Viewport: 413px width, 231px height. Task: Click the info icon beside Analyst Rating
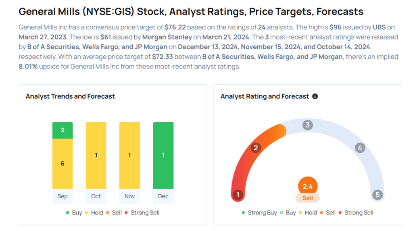(315, 97)
